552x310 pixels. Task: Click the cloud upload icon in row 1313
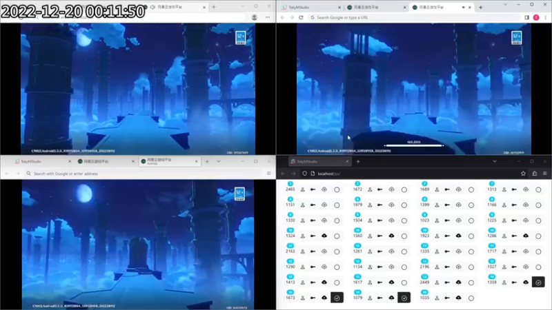coord(526,189)
